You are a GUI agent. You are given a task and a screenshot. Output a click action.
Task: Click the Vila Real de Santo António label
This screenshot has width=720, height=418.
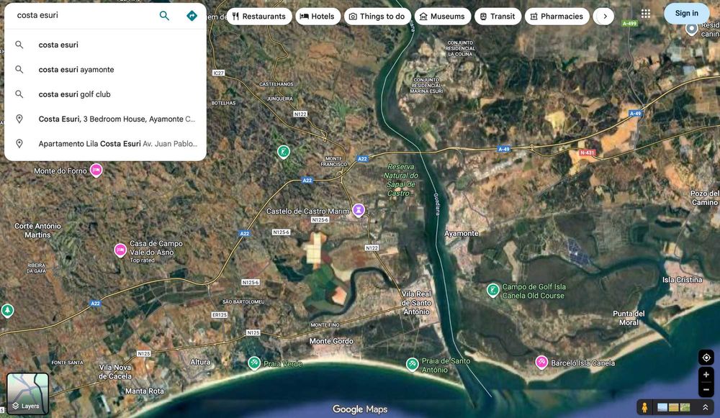coord(416,303)
